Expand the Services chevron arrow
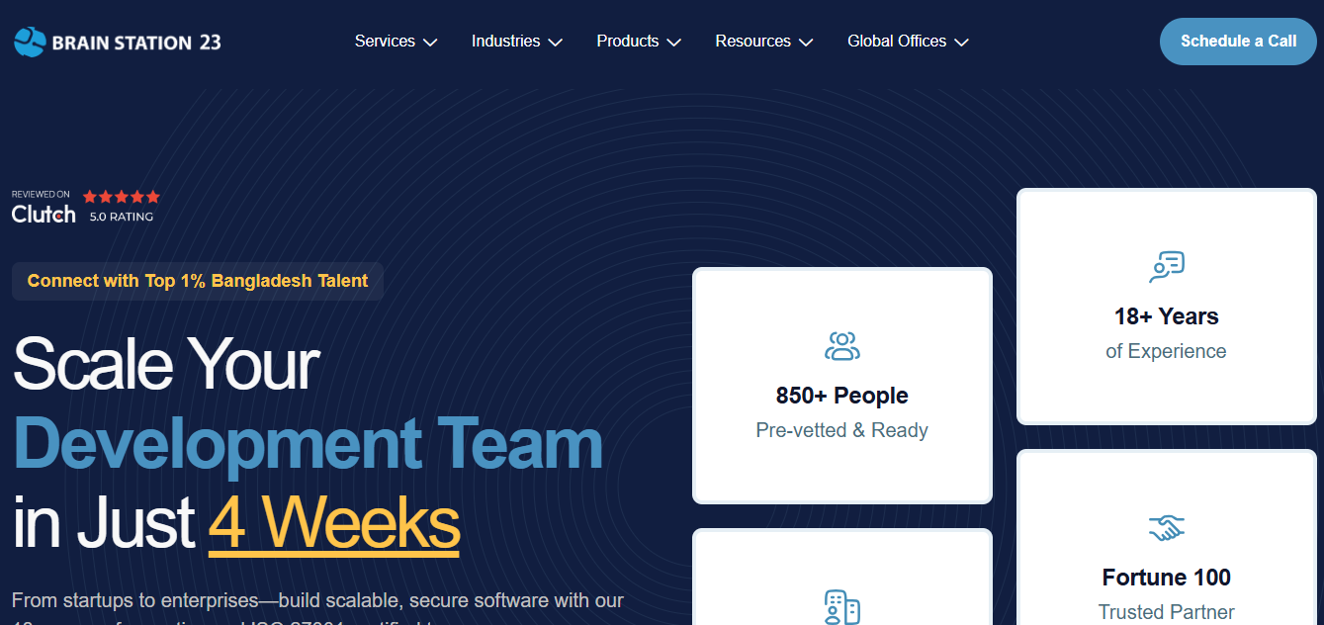This screenshot has height=625, width=1324. coord(430,43)
